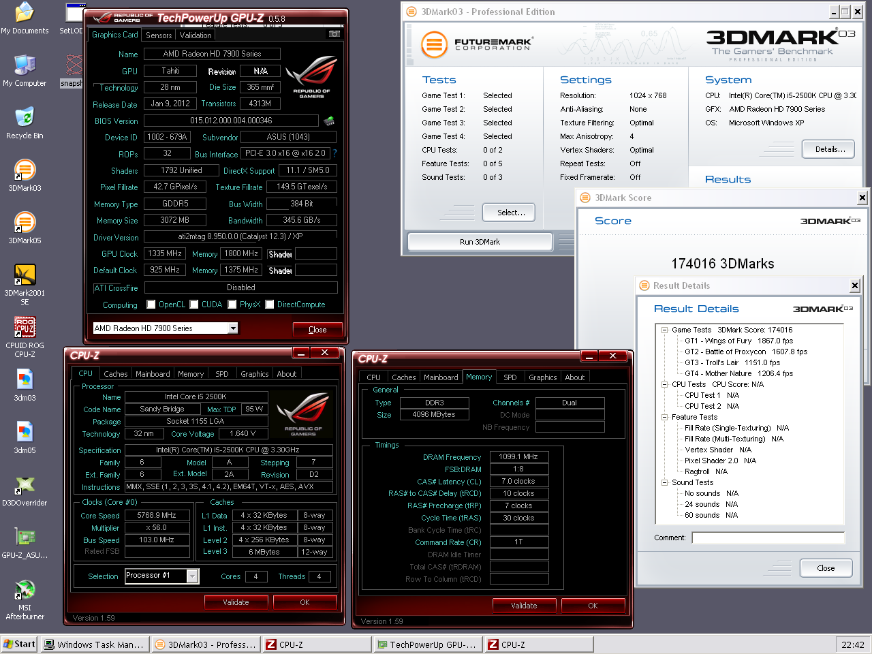Switch to 3DMark03 Professional taskbar button
Viewport: 872px width, 654px height.
point(206,644)
